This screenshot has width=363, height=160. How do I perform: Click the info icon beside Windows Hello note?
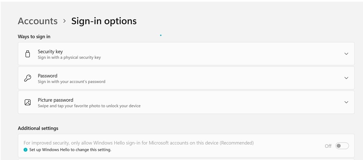[x=25, y=150]
